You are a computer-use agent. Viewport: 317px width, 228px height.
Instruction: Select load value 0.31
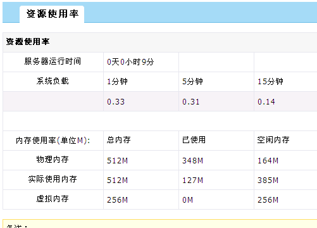coord(191,102)
